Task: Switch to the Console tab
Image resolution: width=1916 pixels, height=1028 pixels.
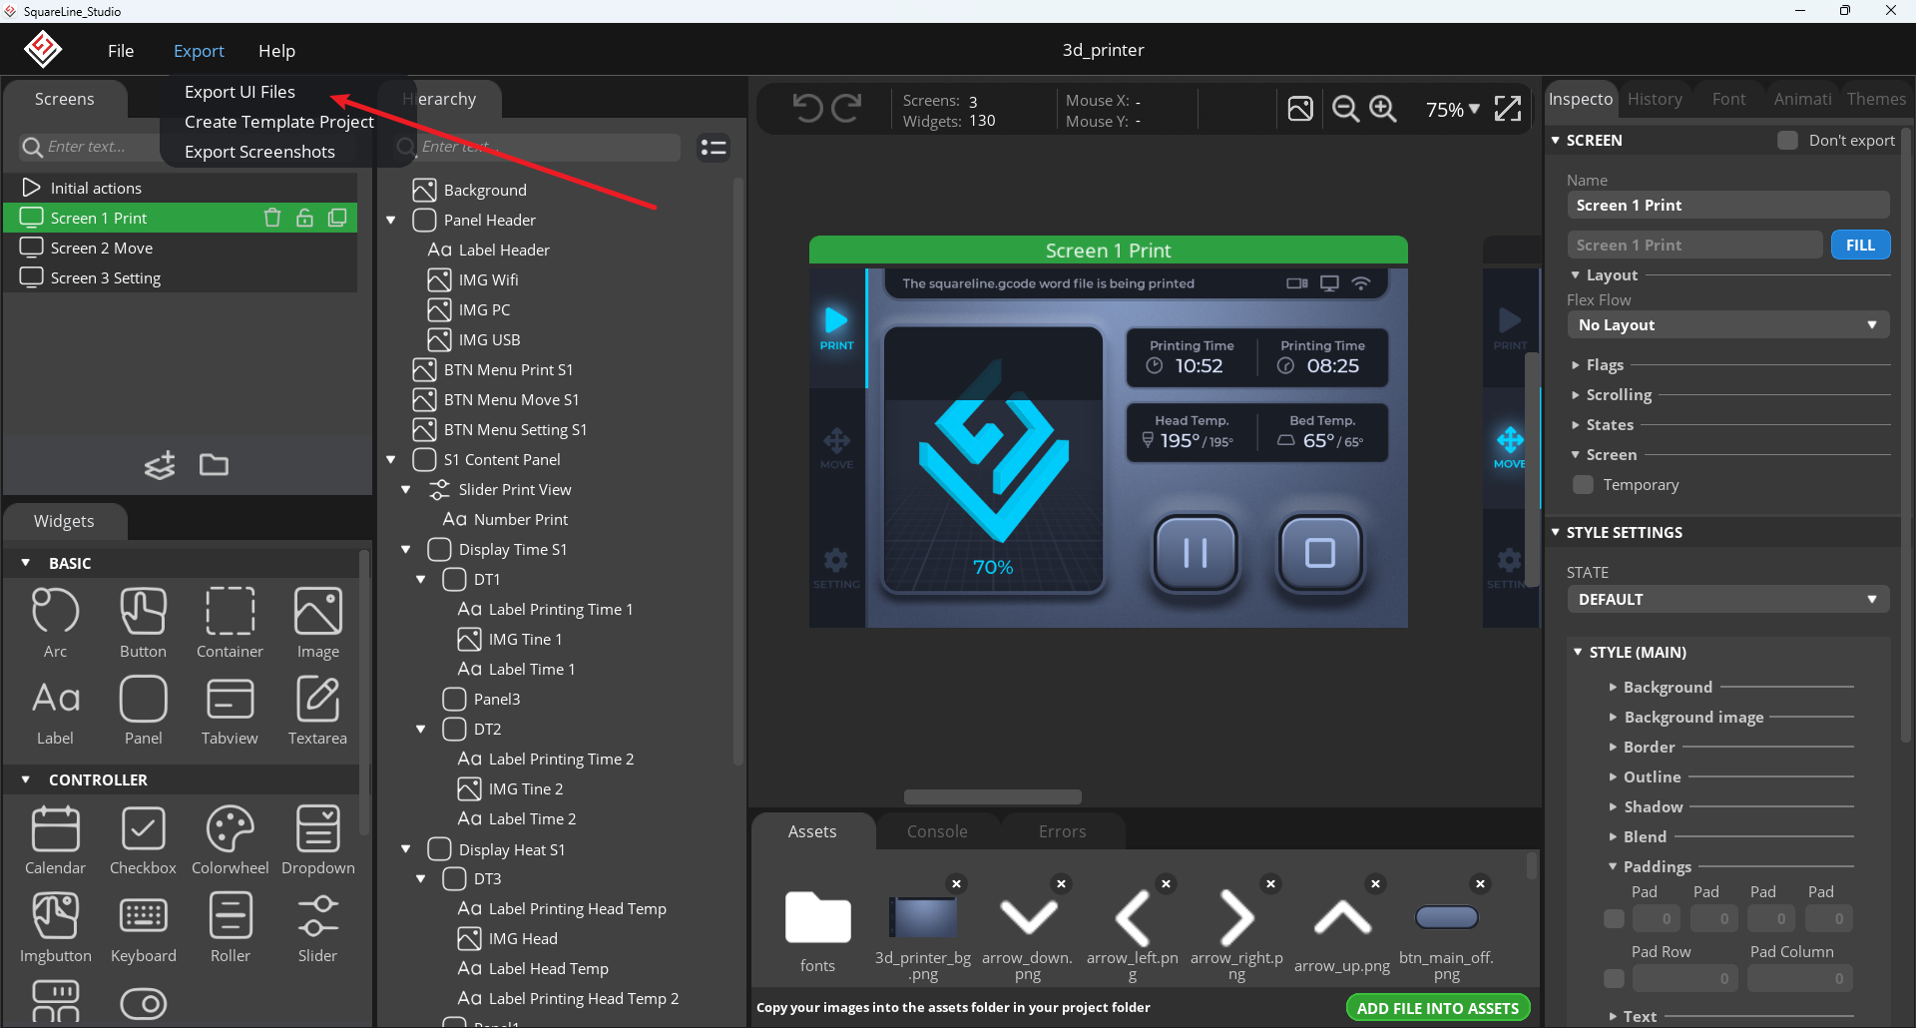Action: point(937,831)
